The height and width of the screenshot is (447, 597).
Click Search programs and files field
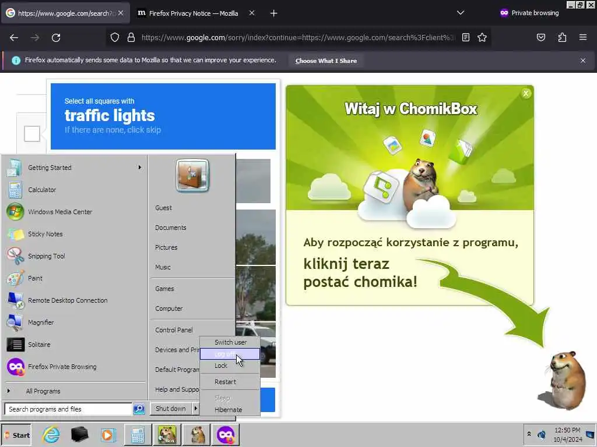click(69, 409)
